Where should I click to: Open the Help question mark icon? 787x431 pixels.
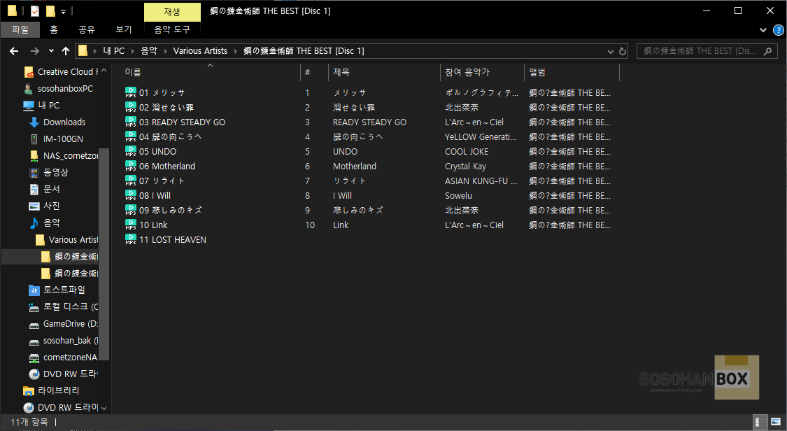(778, 30)
